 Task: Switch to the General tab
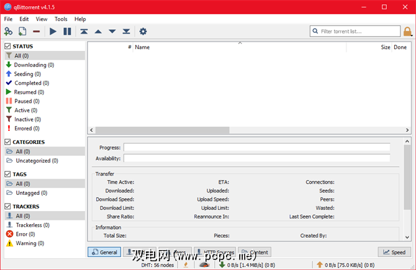[x=104, y=252]
